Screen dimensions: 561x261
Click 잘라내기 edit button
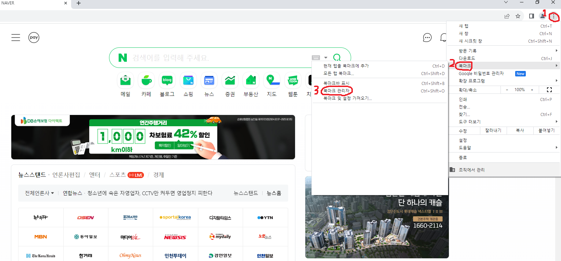(493, 131)
